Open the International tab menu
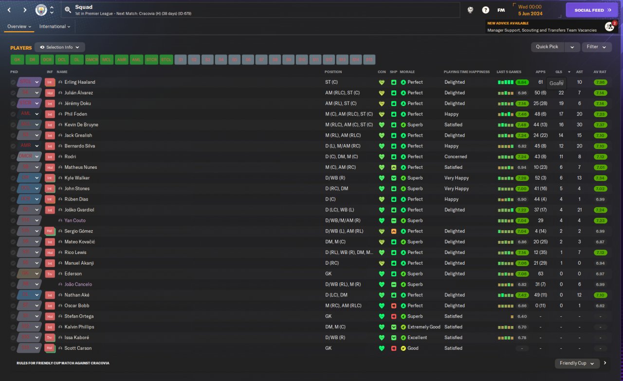 pyautogui.click(x=55, y=27)
